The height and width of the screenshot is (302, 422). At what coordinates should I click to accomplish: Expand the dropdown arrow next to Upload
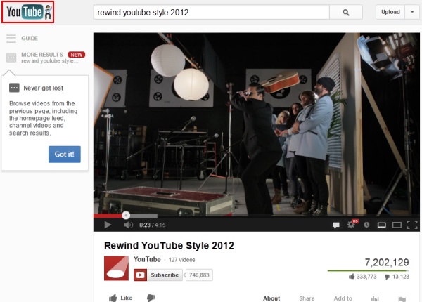point(412,12)
